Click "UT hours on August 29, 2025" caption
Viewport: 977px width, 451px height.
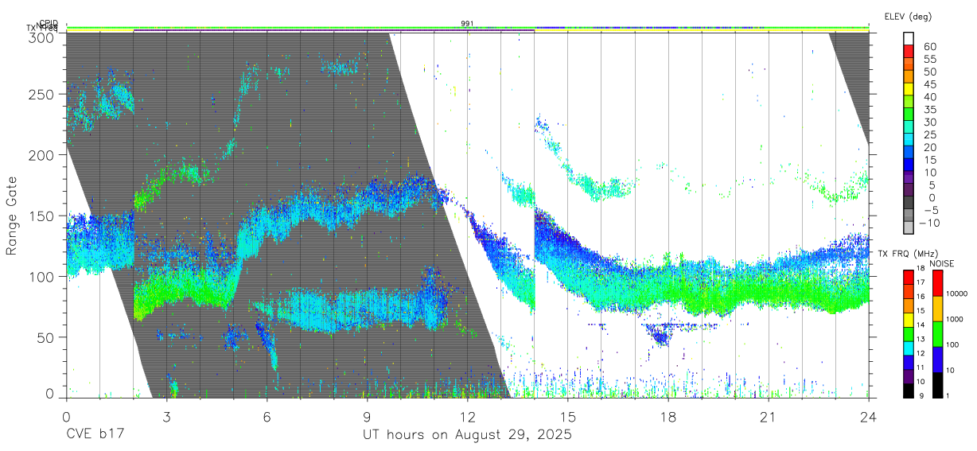pos(467,435)
